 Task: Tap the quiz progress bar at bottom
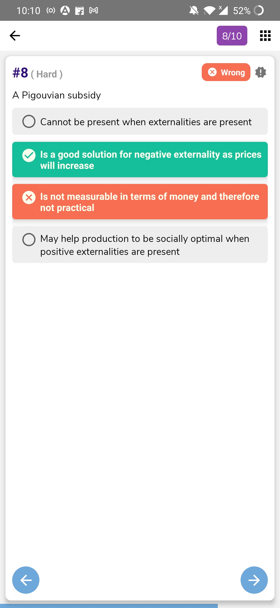109,606
